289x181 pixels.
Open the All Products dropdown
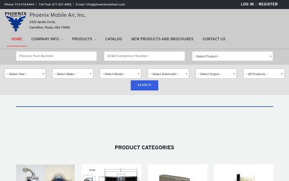tap(264, 74)
